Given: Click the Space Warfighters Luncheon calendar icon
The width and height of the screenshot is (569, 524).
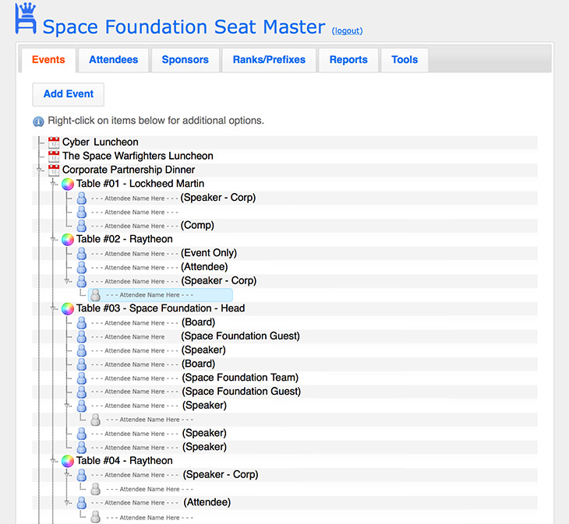Looking at the screenshot, I should [54, 156].
